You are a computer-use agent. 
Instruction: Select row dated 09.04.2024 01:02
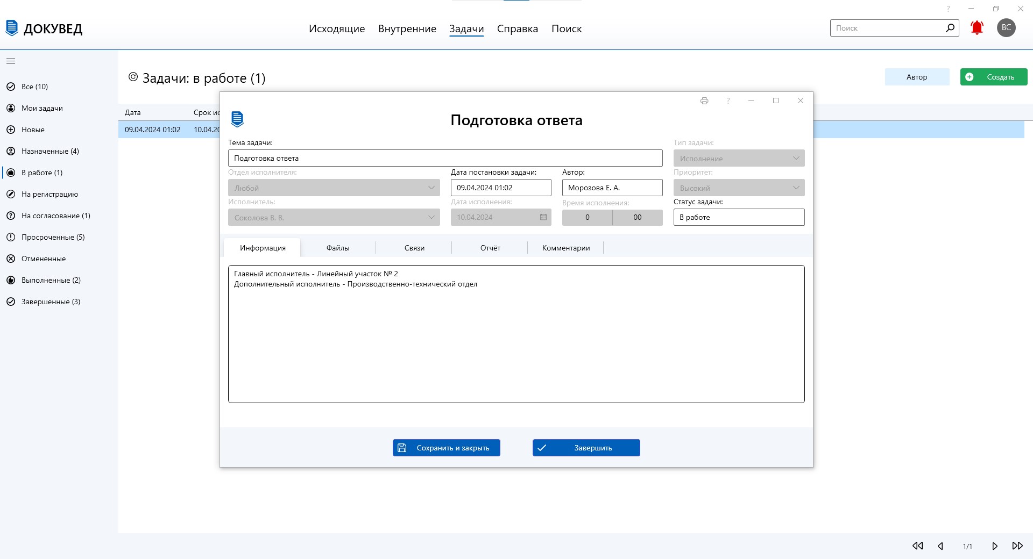click(x=169, y=130)
